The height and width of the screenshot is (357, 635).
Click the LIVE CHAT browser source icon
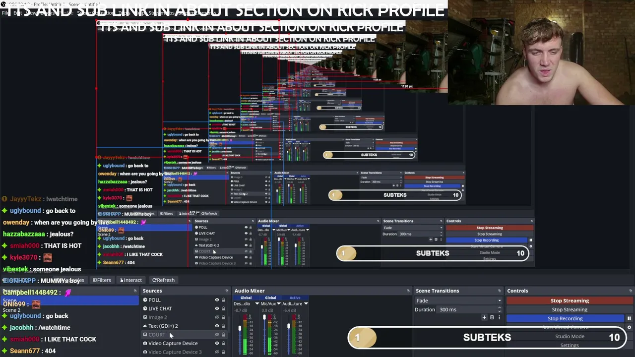[x=145, y=308]
